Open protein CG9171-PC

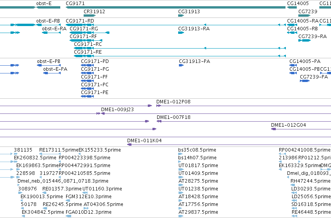[x=88, y=89]
